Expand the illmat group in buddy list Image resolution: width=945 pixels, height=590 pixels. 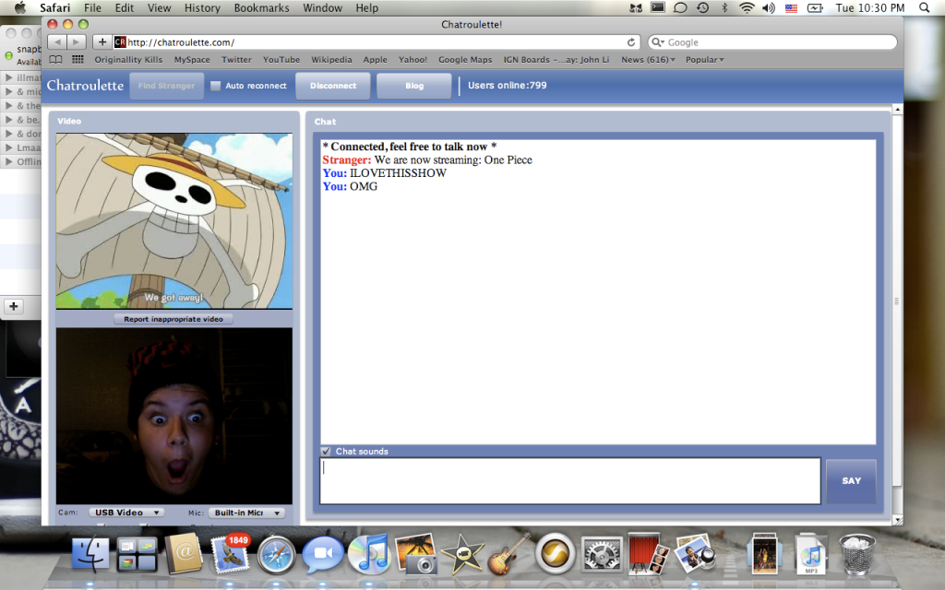pyautogui.click(x=9, y=77)
